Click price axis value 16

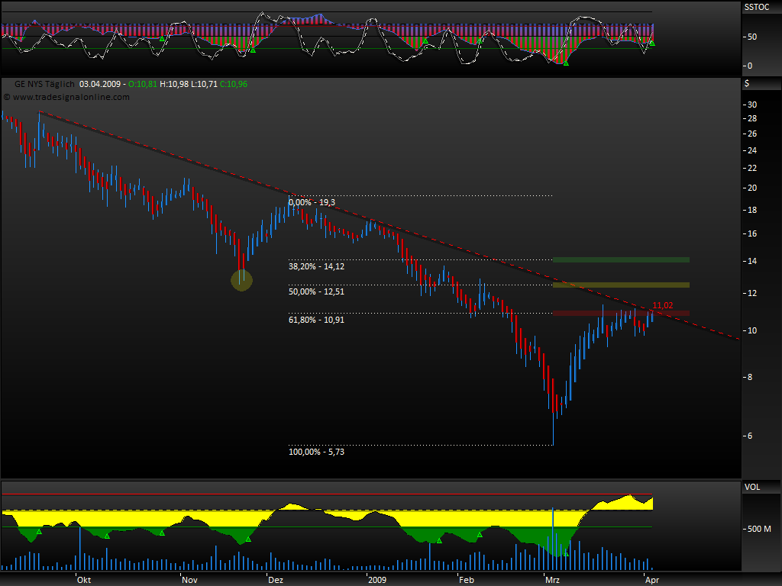(752, 233)
